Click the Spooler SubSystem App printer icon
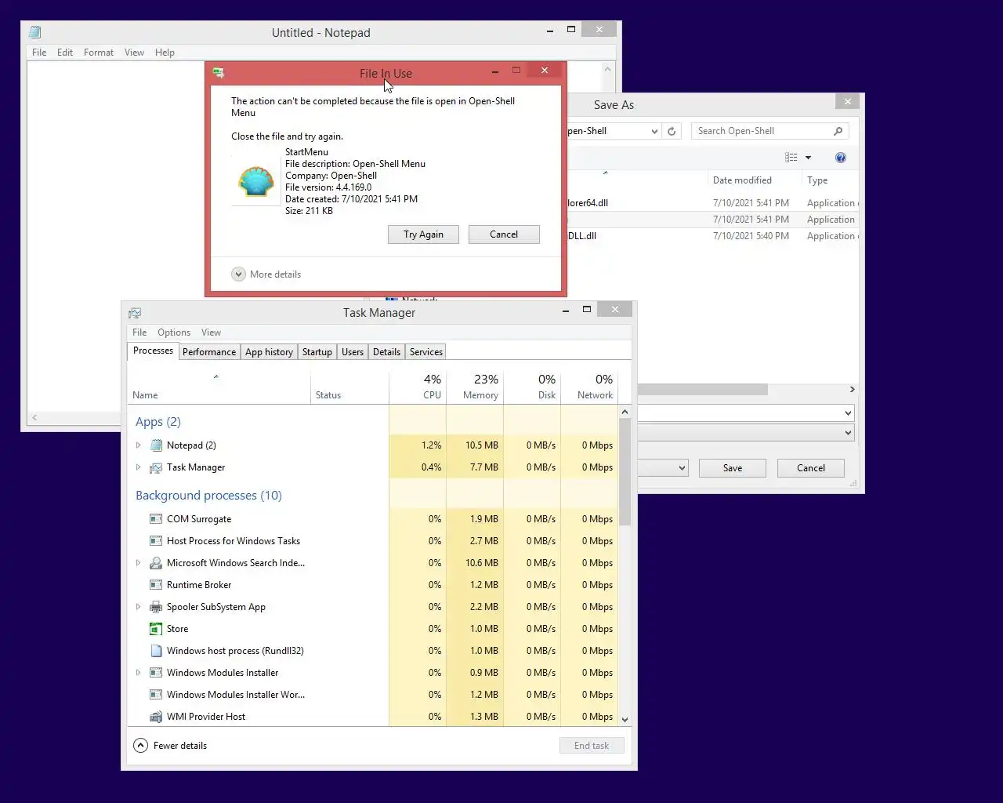This screenshot has height=803, width=1003. coord(156,606)
